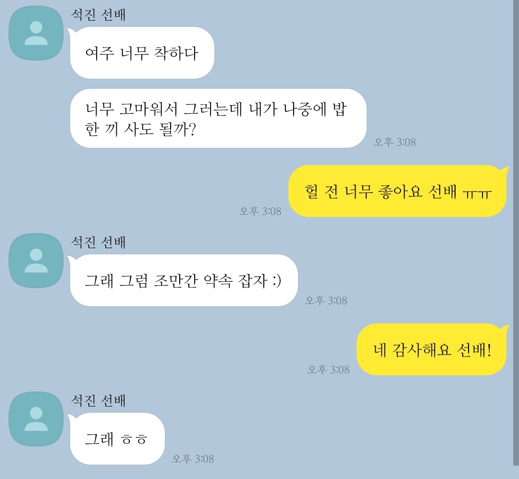Tap the profile avatar beside 그래 그럼 조만간
Screen dimensions: 519x479
tap(36, 261)
